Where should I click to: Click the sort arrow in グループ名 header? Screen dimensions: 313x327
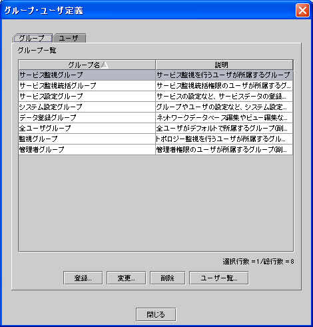(105, 65)
